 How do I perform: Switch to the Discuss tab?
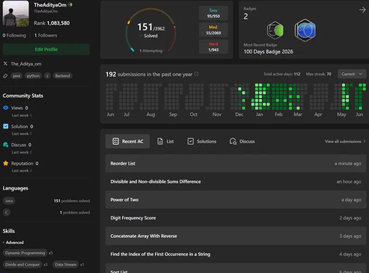[242, 141]
